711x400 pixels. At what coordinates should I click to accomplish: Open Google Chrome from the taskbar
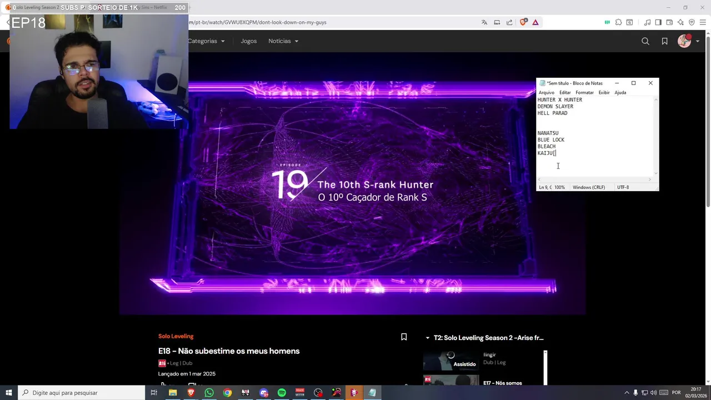[x=227, y=393]
